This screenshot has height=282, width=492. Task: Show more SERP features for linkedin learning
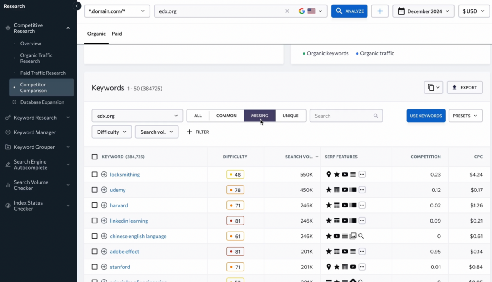pos(362,221)
